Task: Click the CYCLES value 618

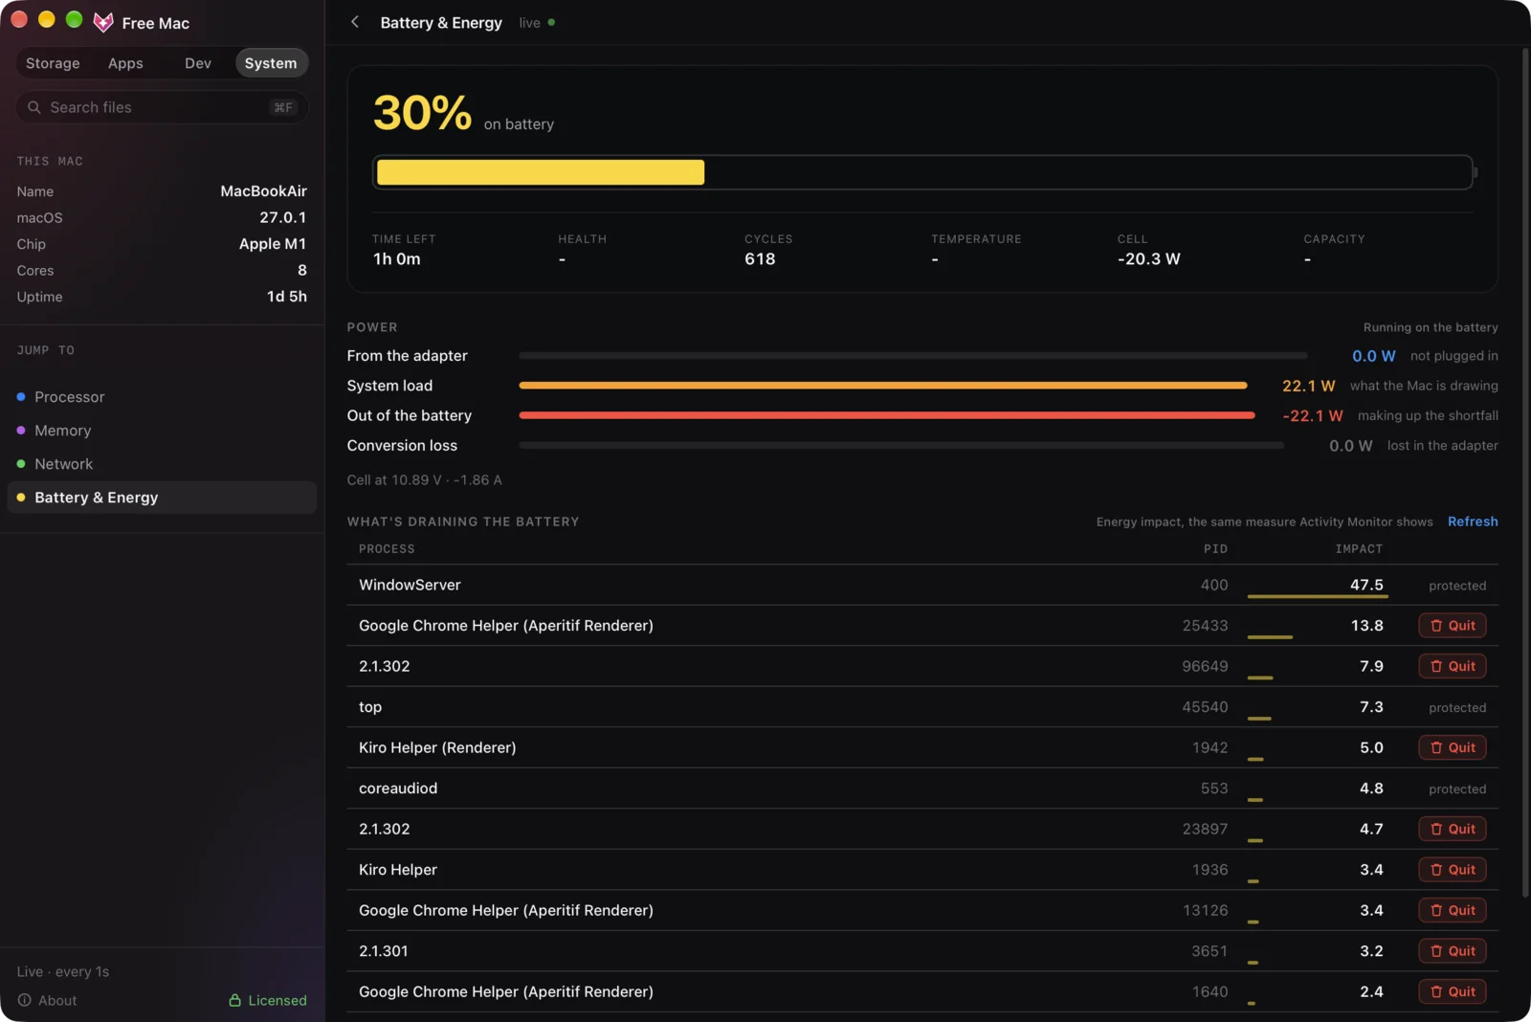Action: pyautogui.click(x=760, y=259)
